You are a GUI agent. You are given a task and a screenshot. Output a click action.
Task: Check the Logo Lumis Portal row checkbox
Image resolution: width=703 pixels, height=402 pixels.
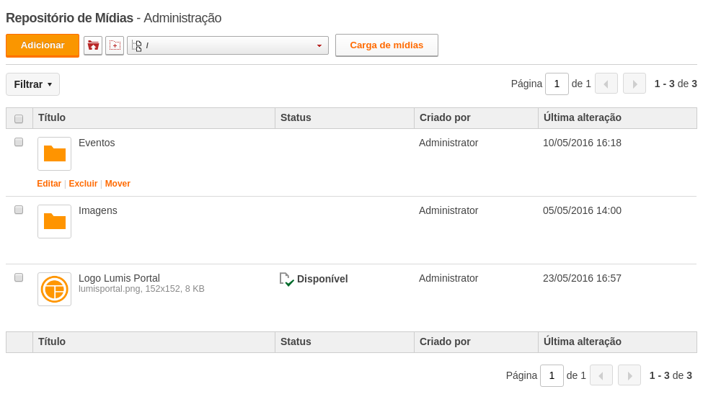coord(19,277)
